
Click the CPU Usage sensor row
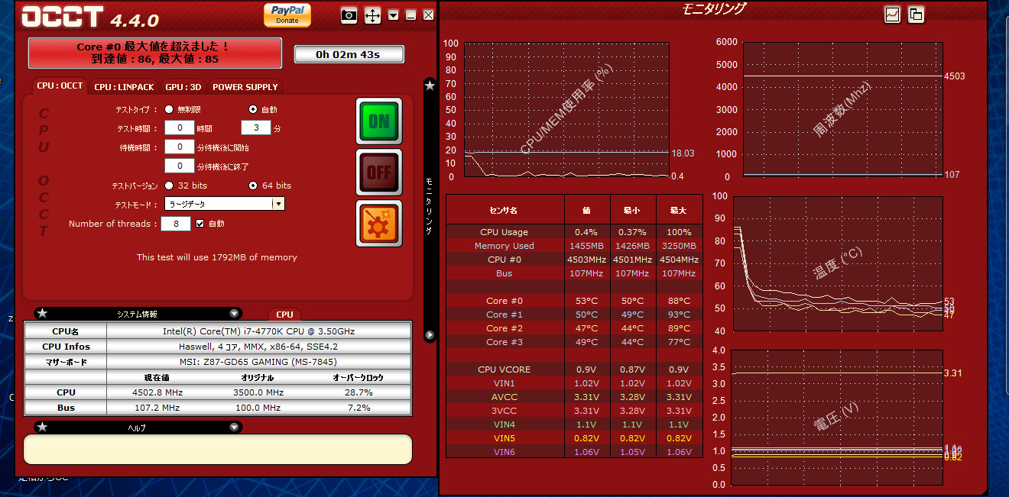(574, 232)
